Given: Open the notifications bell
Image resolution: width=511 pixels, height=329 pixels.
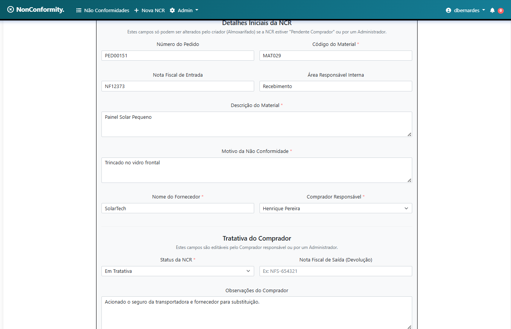Looking at the screenshot, I should (492, 11).
